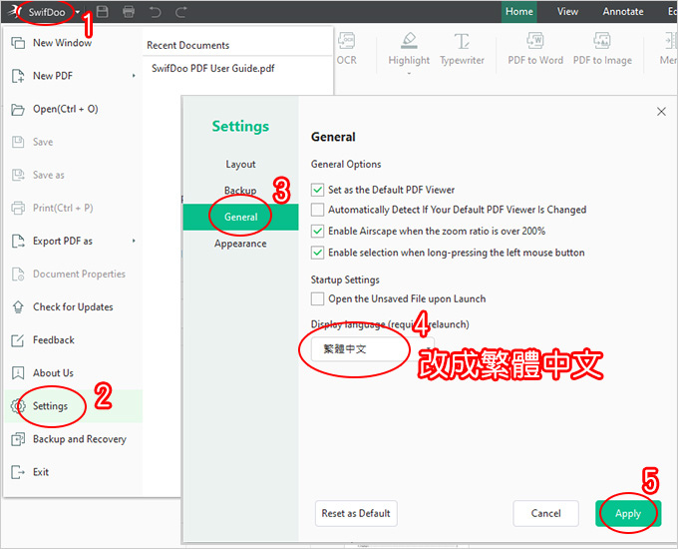Click the Save menu icon
This screenshot has height=549, width=678.
[x=18, y=142]
